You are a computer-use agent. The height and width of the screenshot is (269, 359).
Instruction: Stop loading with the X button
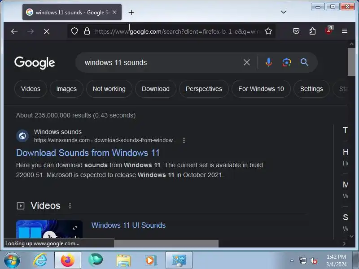[x=47, y=31]
